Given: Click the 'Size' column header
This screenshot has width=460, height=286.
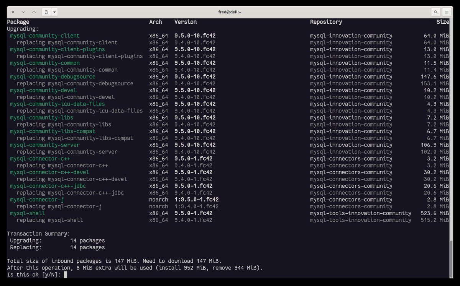Looking at the screenshot, I should (x=443, y=22).
